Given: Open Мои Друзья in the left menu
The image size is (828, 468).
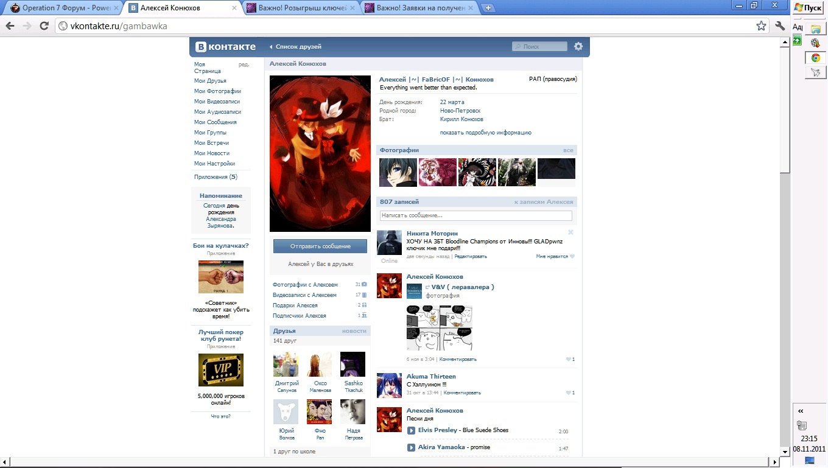Looking at the screenshot, I should click(210, 81).
